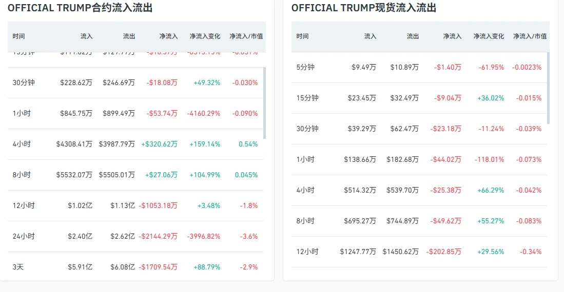
Task: Select the 24小时 row label
Action: tap(24, 236)
